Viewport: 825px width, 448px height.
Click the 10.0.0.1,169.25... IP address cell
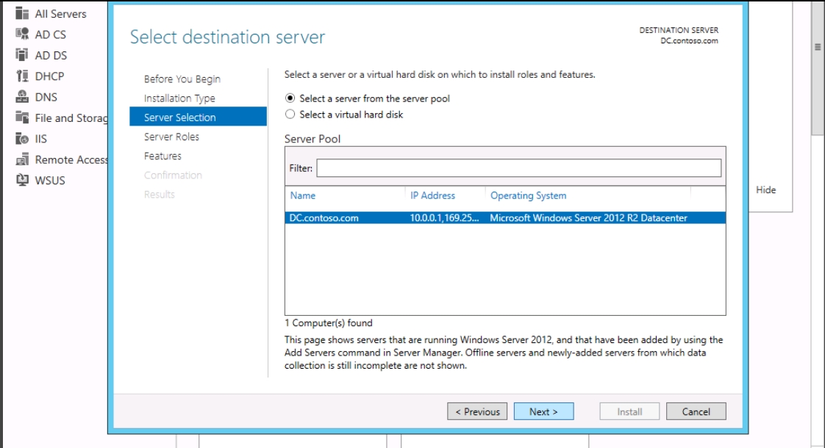click(x=445, y=217)
